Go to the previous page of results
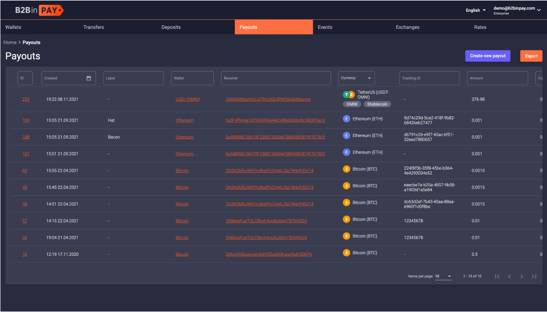Viewport: 547px width, 312px height. 509,277
